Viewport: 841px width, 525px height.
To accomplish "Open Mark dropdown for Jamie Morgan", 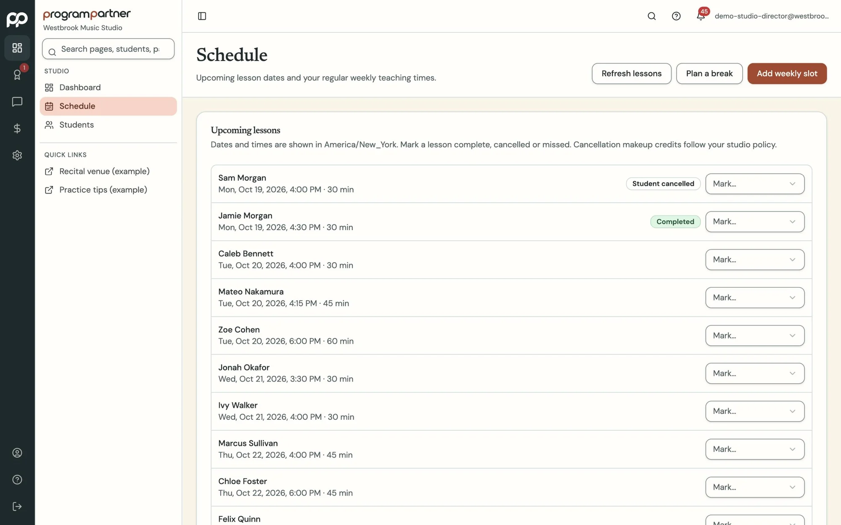I will [x=755, y=222].
